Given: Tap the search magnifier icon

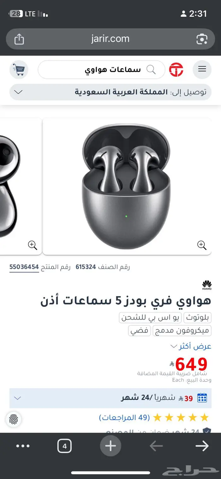Looking at the screenshot, I should point(152,69).
